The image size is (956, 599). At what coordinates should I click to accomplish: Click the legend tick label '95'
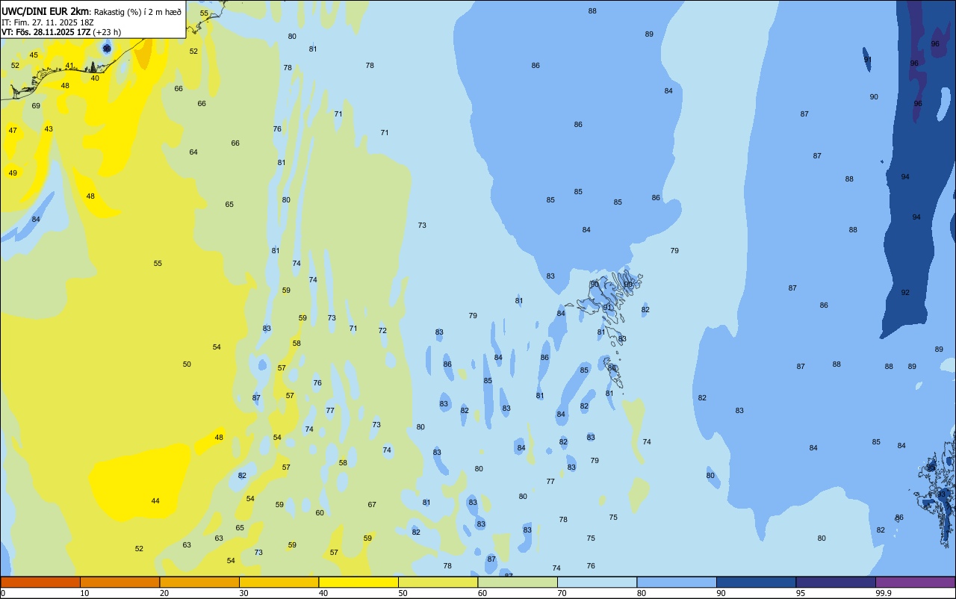pyautogui.click(x=800, y=593)
